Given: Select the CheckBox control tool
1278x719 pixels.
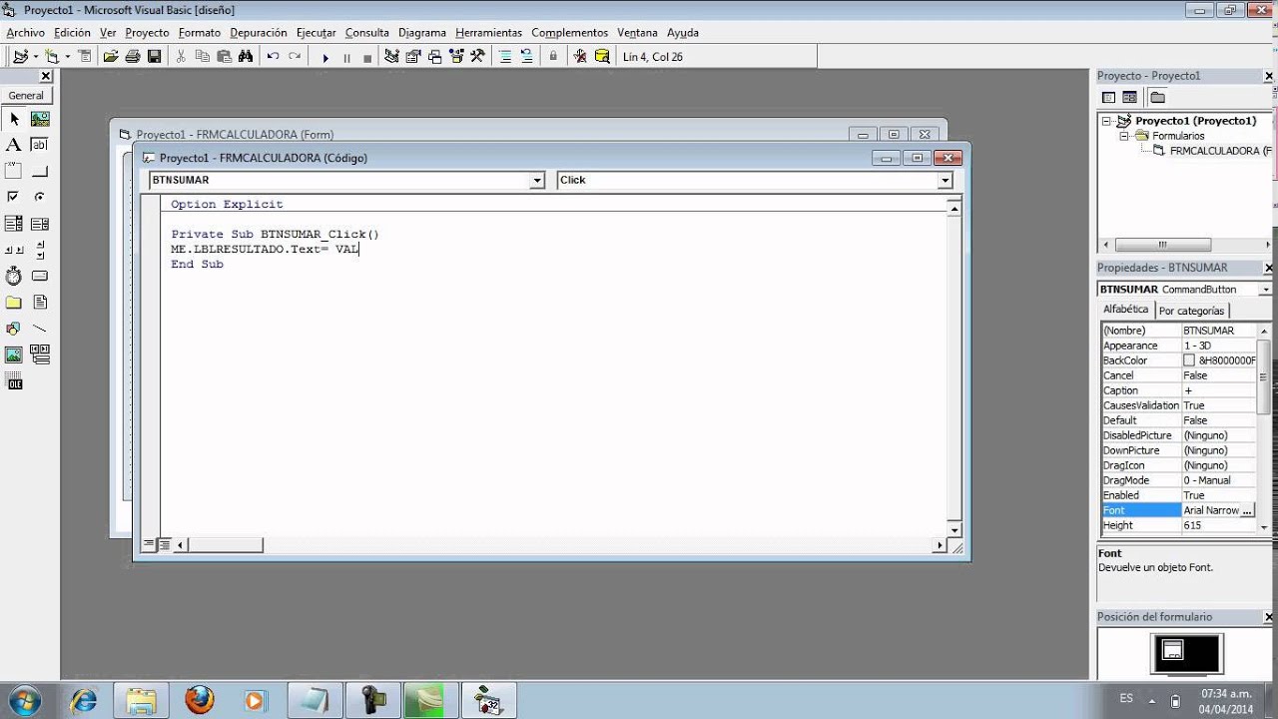Looking at the screenshot, I should click(x=14, y=197).
